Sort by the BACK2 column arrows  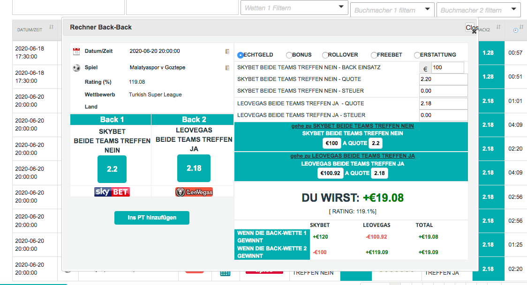(498, 27)
